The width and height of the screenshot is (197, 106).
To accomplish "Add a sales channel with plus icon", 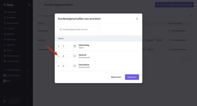I will [x=28, y=70].
